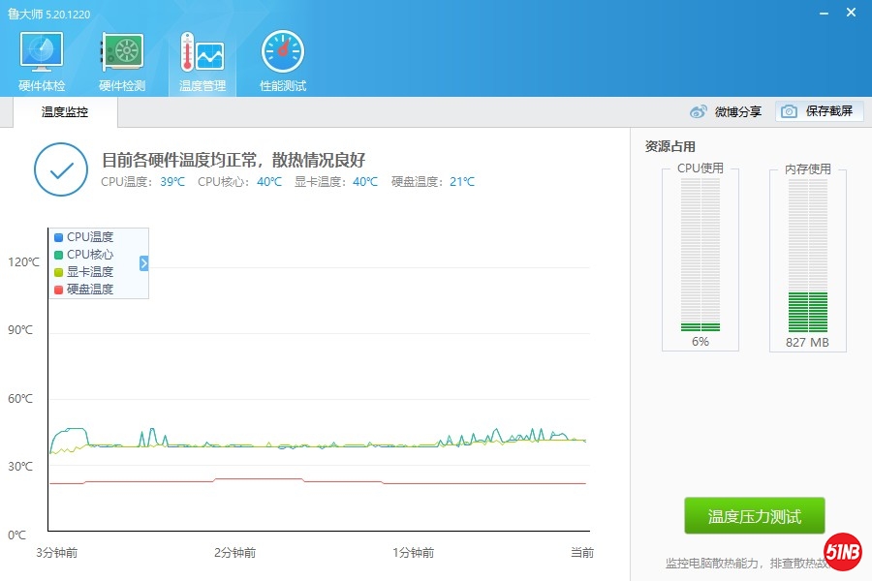Click the Weibo logo beside 微博分享

[x=699, y=112]
